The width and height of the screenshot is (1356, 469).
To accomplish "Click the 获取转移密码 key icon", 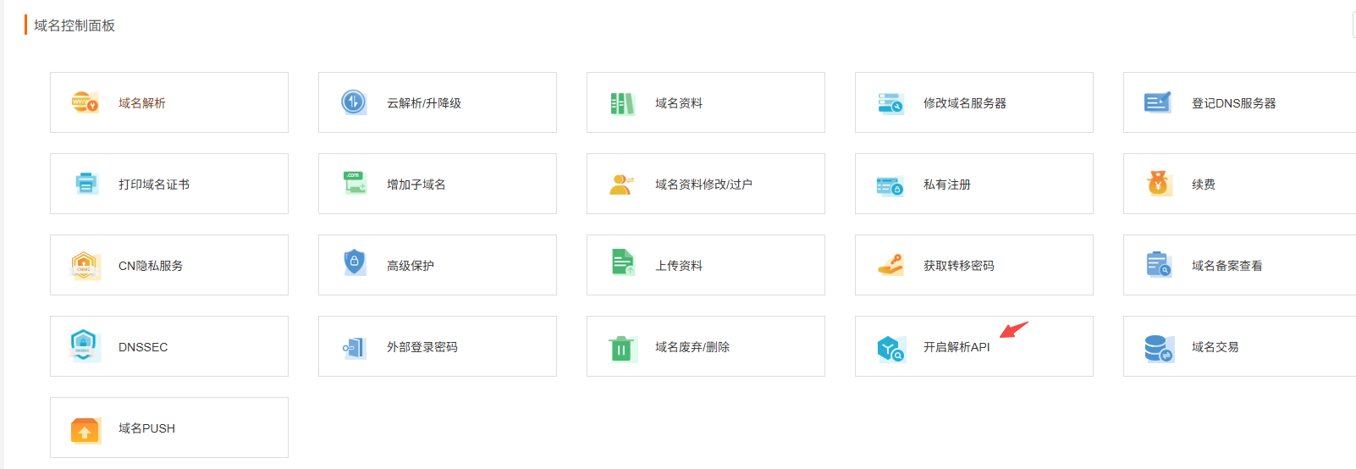I will pyautogui.click(x=890, y=265).
